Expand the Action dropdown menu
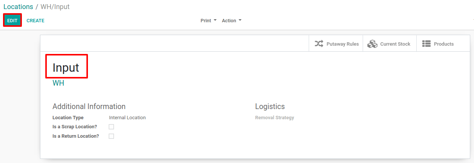The image size is (474, 163). 231,21
